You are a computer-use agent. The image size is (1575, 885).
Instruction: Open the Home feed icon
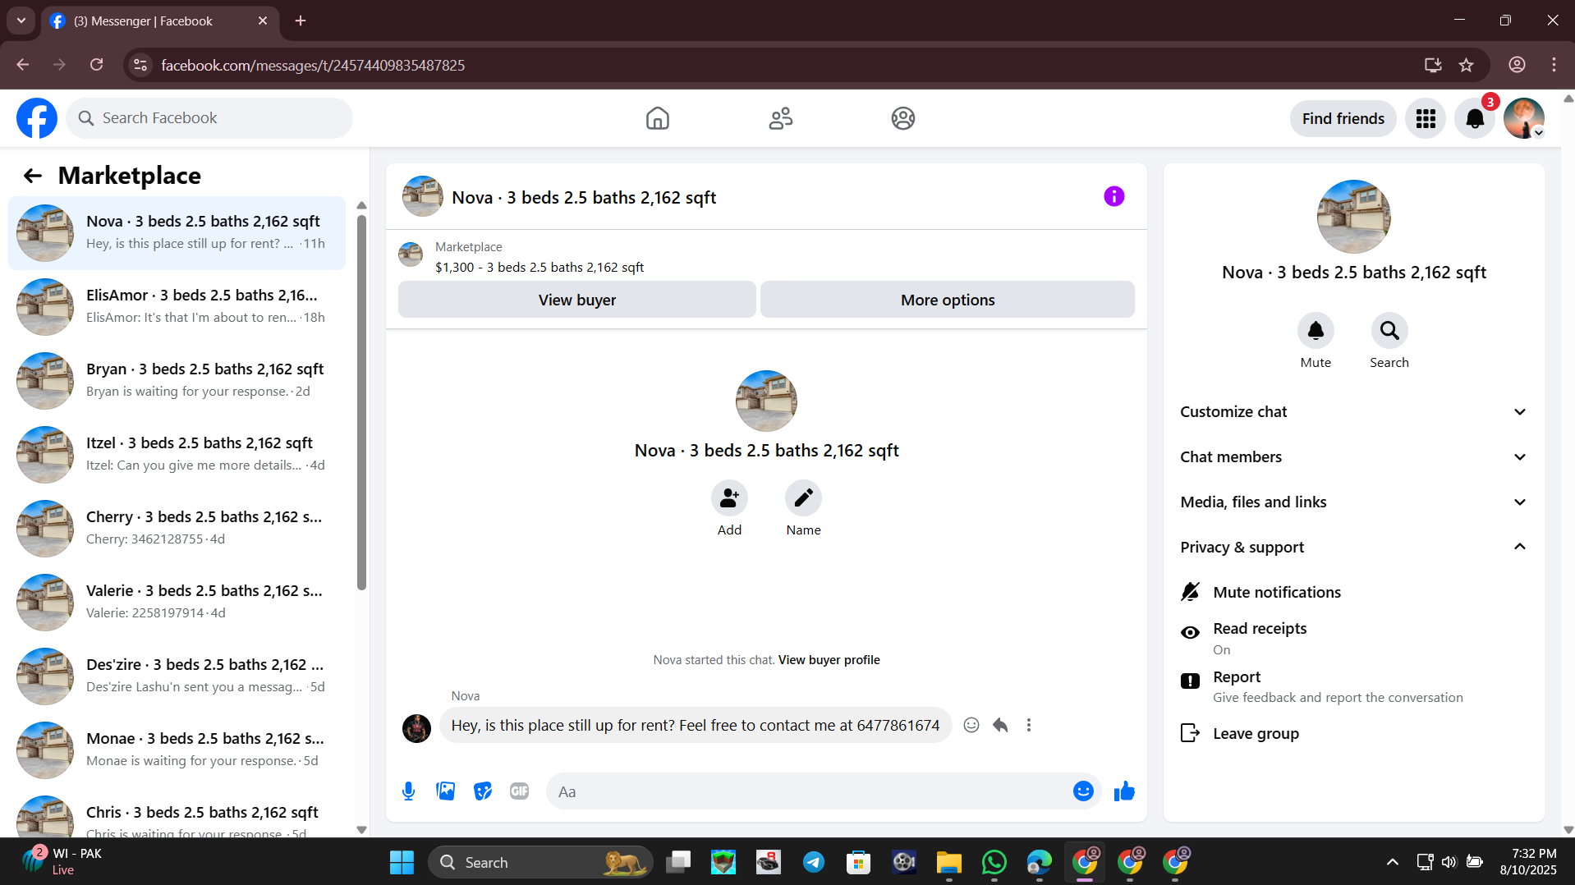(657, 118)
